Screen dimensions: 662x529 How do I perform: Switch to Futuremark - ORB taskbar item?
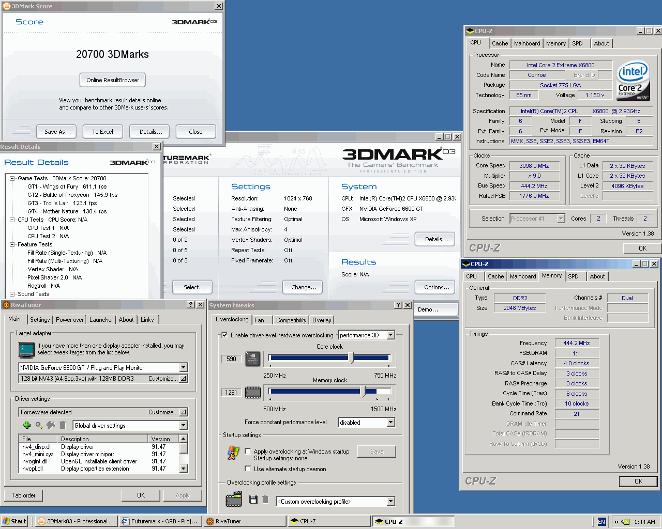[x=160, y=521]
